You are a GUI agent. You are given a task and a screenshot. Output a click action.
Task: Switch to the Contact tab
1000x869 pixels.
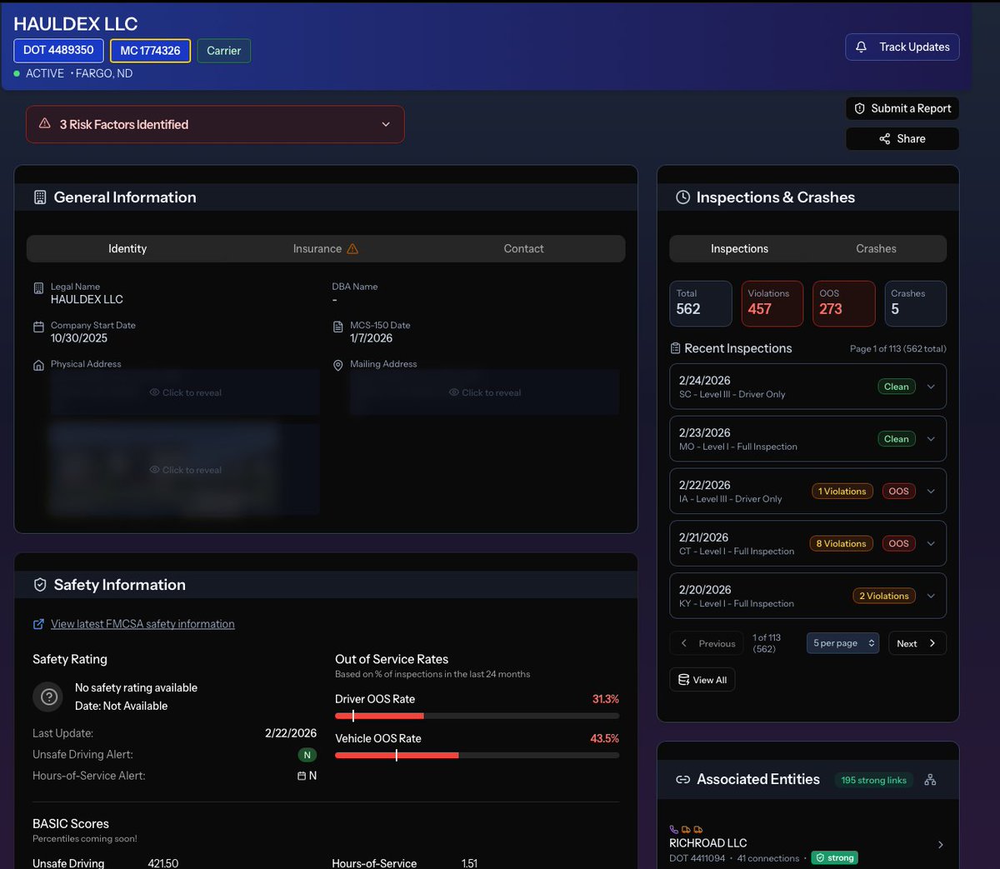[x=523, y=248]
